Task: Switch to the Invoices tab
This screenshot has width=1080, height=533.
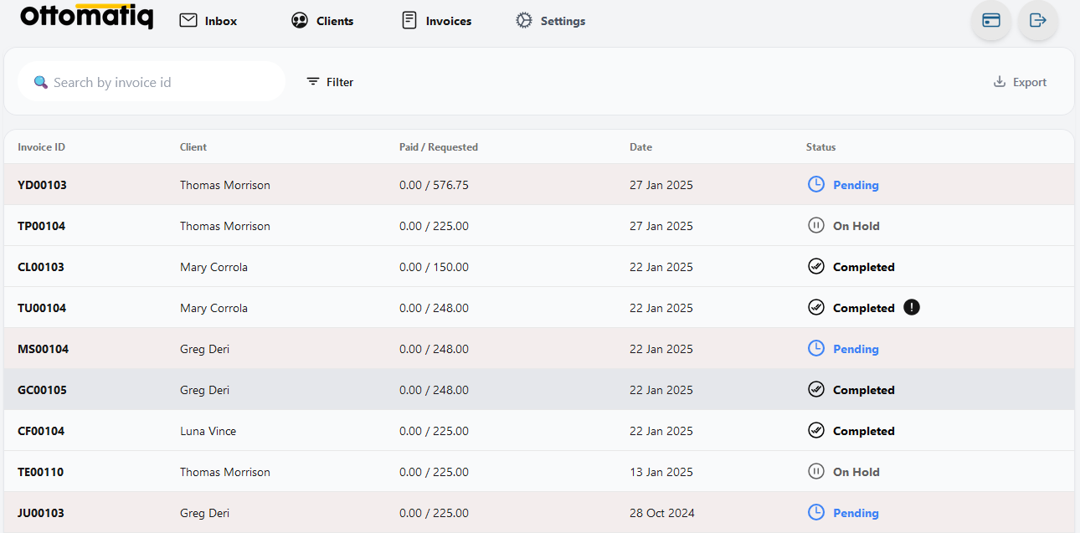Action: (x=437, y=21)
